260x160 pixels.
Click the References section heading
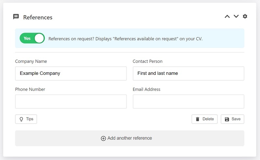click(x=38, y=17)
